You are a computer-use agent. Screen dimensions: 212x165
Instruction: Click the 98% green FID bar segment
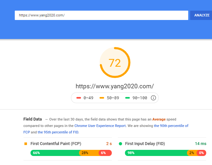click(x=156, y=153)
